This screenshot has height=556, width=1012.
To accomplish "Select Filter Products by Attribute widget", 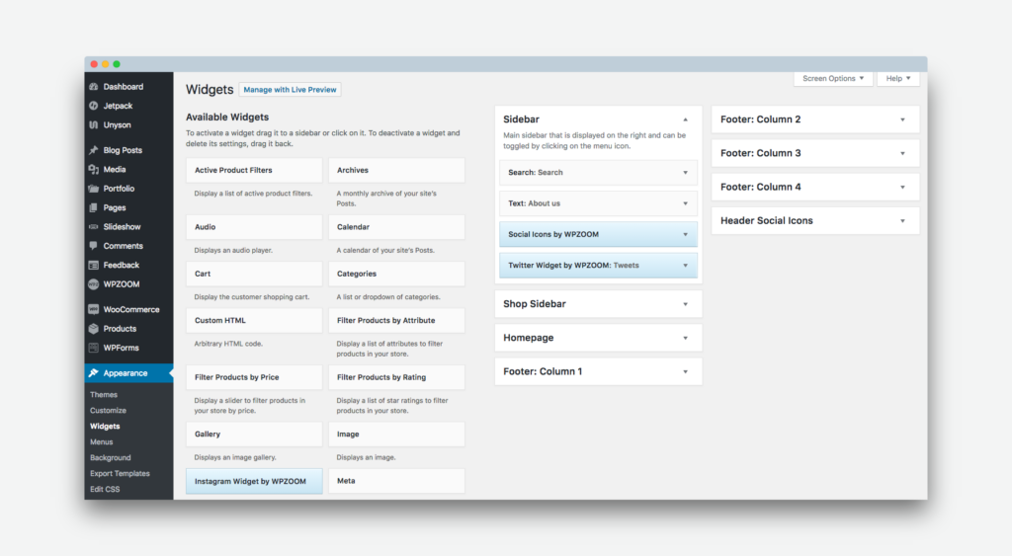I will click(396, 321).
